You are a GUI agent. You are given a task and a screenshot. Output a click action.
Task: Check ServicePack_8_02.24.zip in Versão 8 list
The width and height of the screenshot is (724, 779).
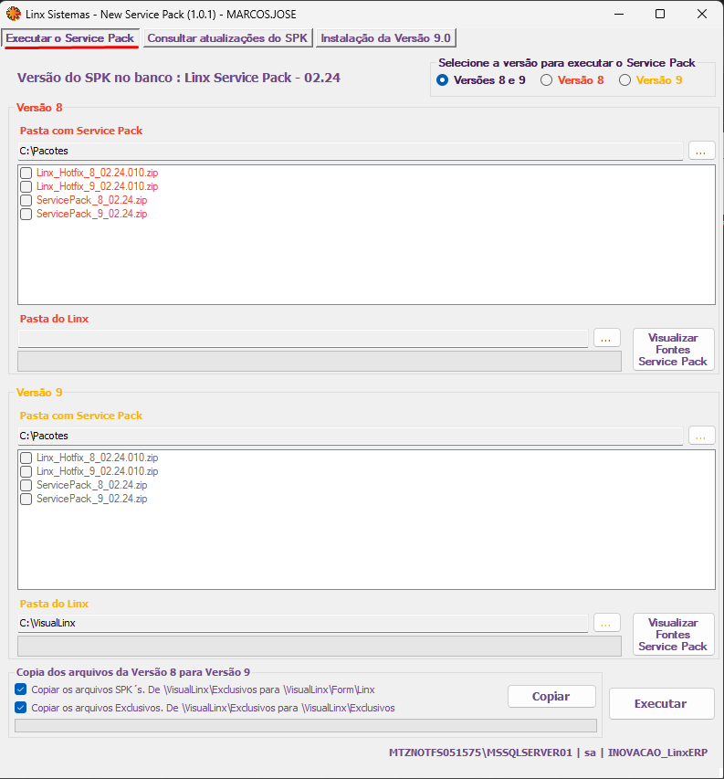26,200
